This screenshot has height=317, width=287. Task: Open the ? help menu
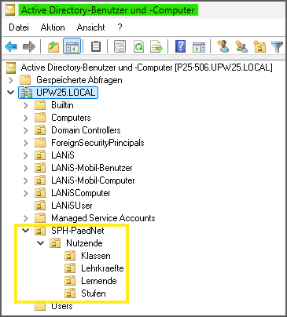[x=120, y=27]
